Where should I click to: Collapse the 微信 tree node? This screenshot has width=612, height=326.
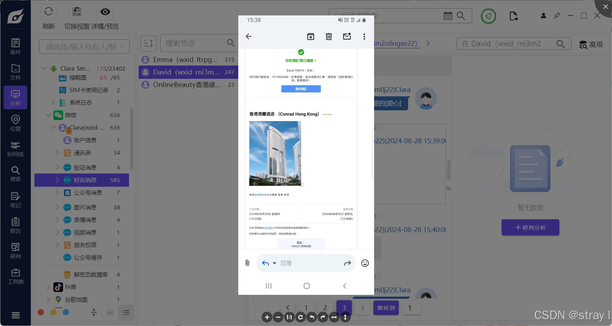[48, 115]
